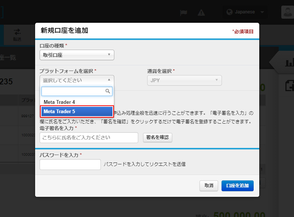Collapse the プラットフォームを選択 dropdown
Viewport: 294px width, 217px height.
(x=77, y=80)
